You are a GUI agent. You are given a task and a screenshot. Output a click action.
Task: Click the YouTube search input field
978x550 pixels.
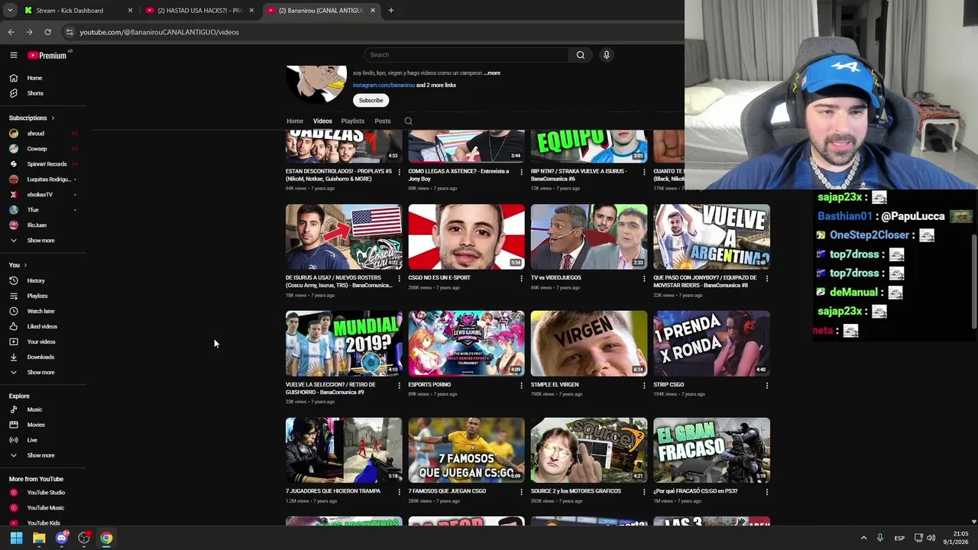click(466, 55)
